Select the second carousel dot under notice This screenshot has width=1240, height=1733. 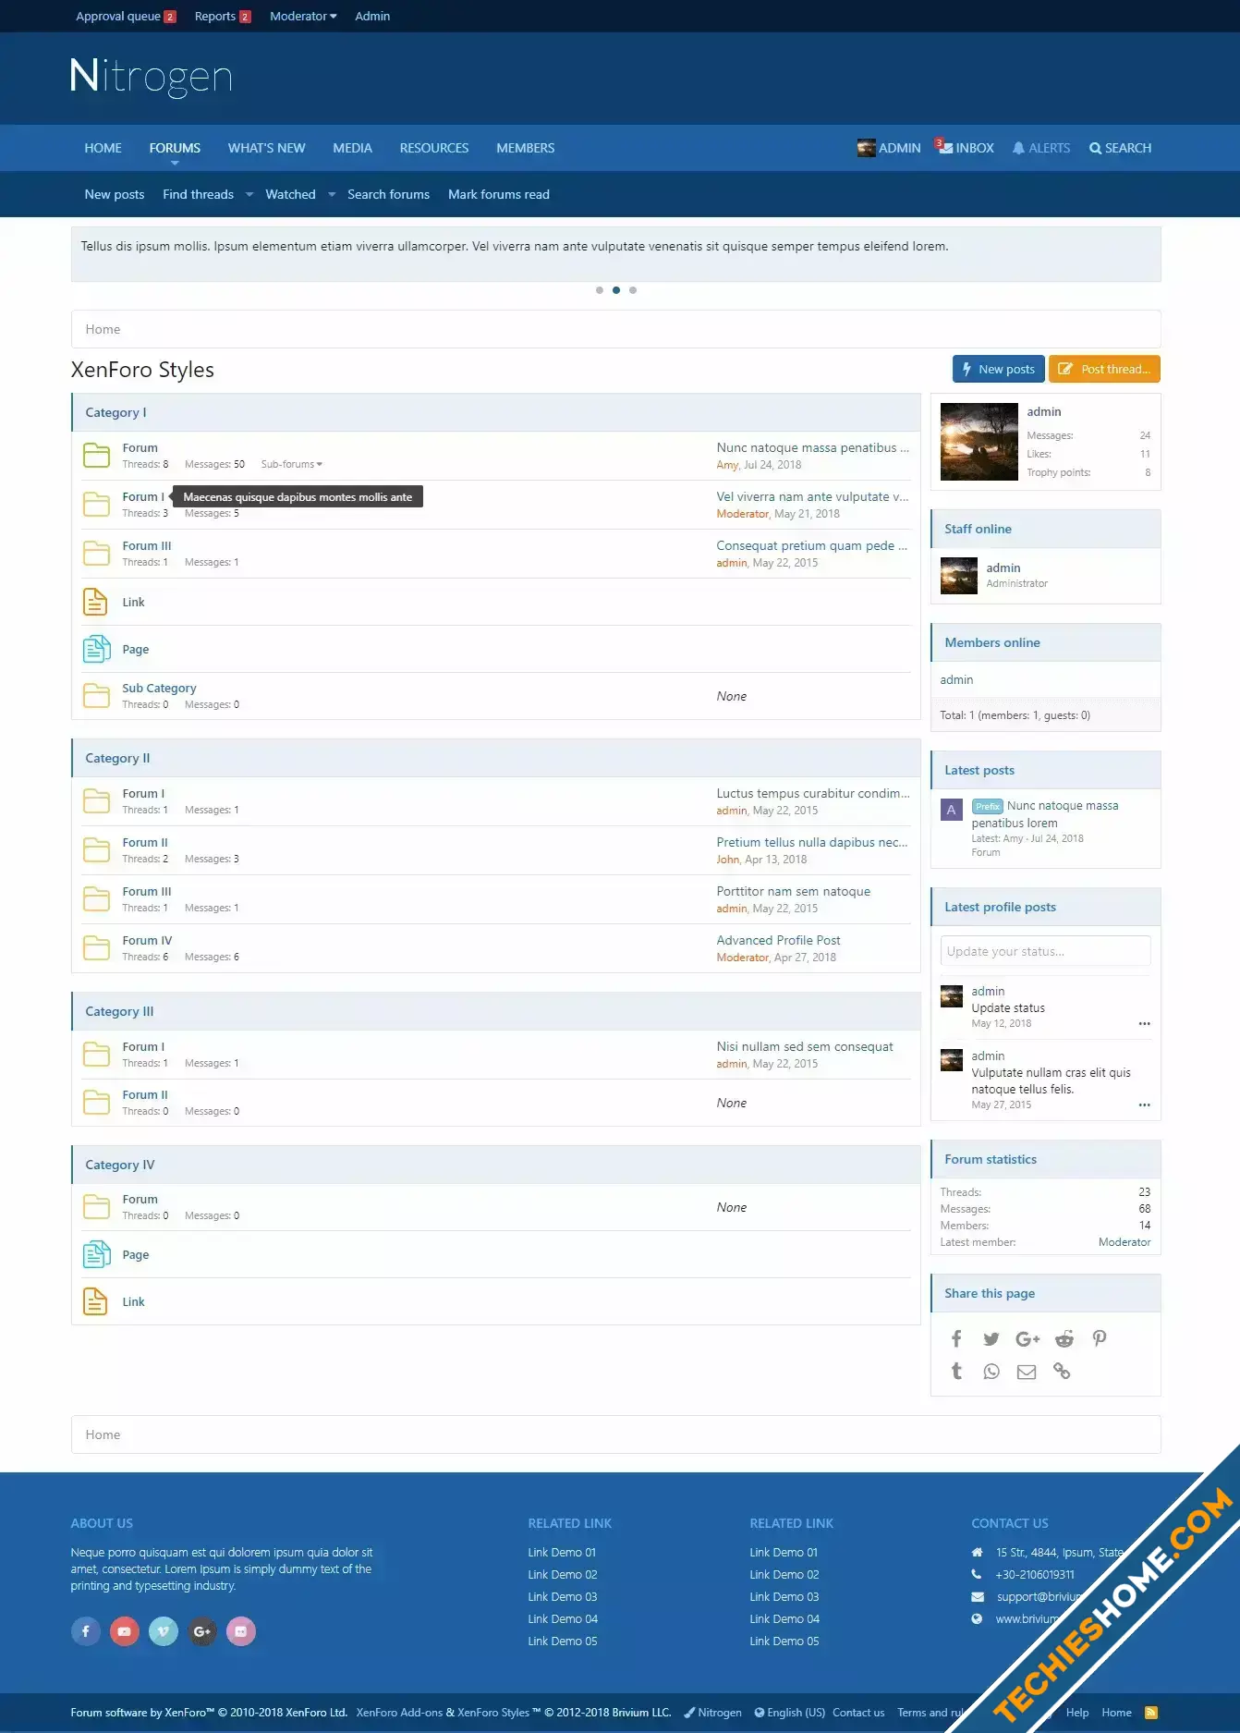pyautogui.click(x=616, y=290)
